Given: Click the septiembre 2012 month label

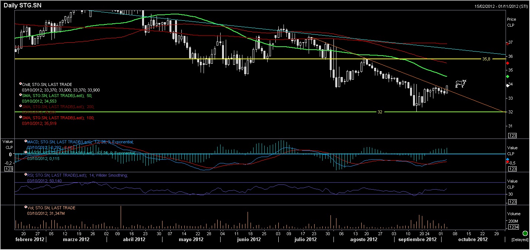Looking at the screenshot, I should [417, 239].
